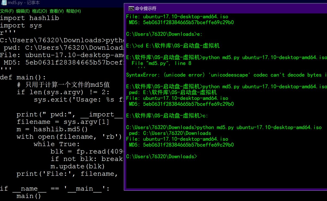
Task: Click the SyntaxError line in Command Prompt
Action: pos(226,75)
